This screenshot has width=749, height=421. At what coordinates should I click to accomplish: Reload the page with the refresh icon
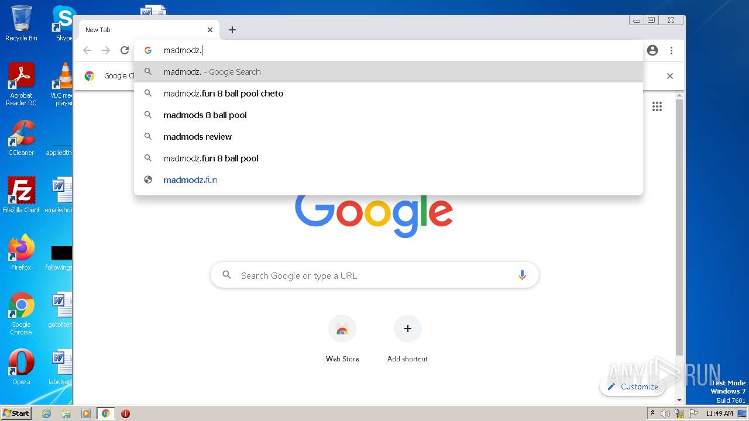[125, 50]
